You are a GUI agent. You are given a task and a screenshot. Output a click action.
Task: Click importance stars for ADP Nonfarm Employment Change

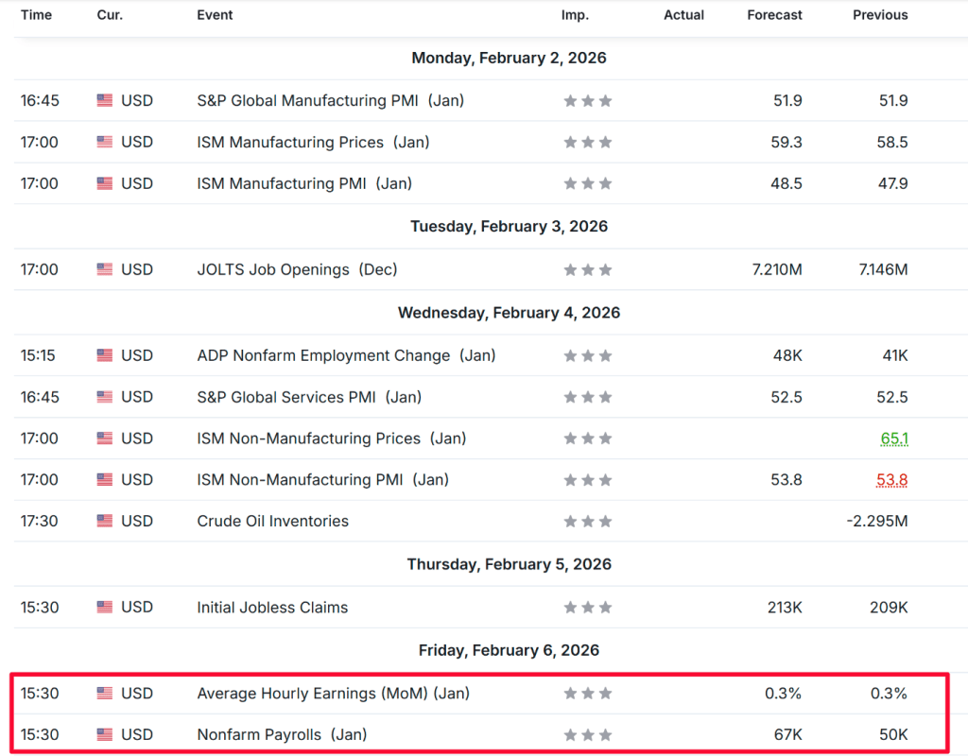click(x=587, y=356)
